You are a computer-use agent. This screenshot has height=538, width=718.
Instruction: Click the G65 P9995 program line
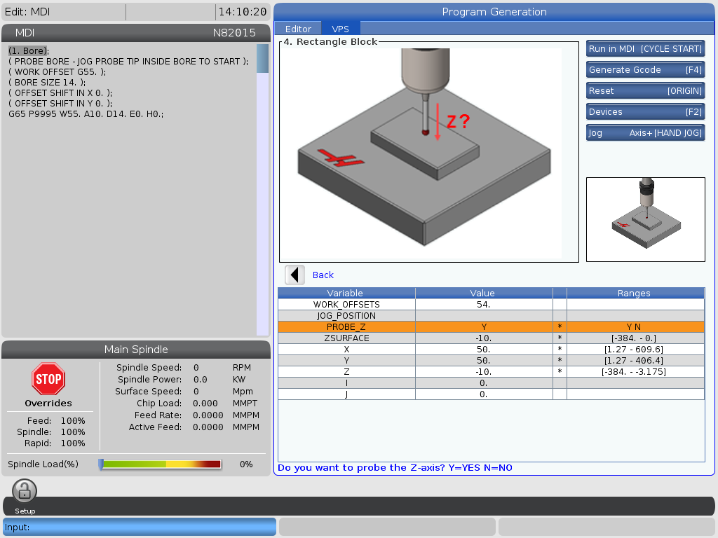(x=86, y=114)
